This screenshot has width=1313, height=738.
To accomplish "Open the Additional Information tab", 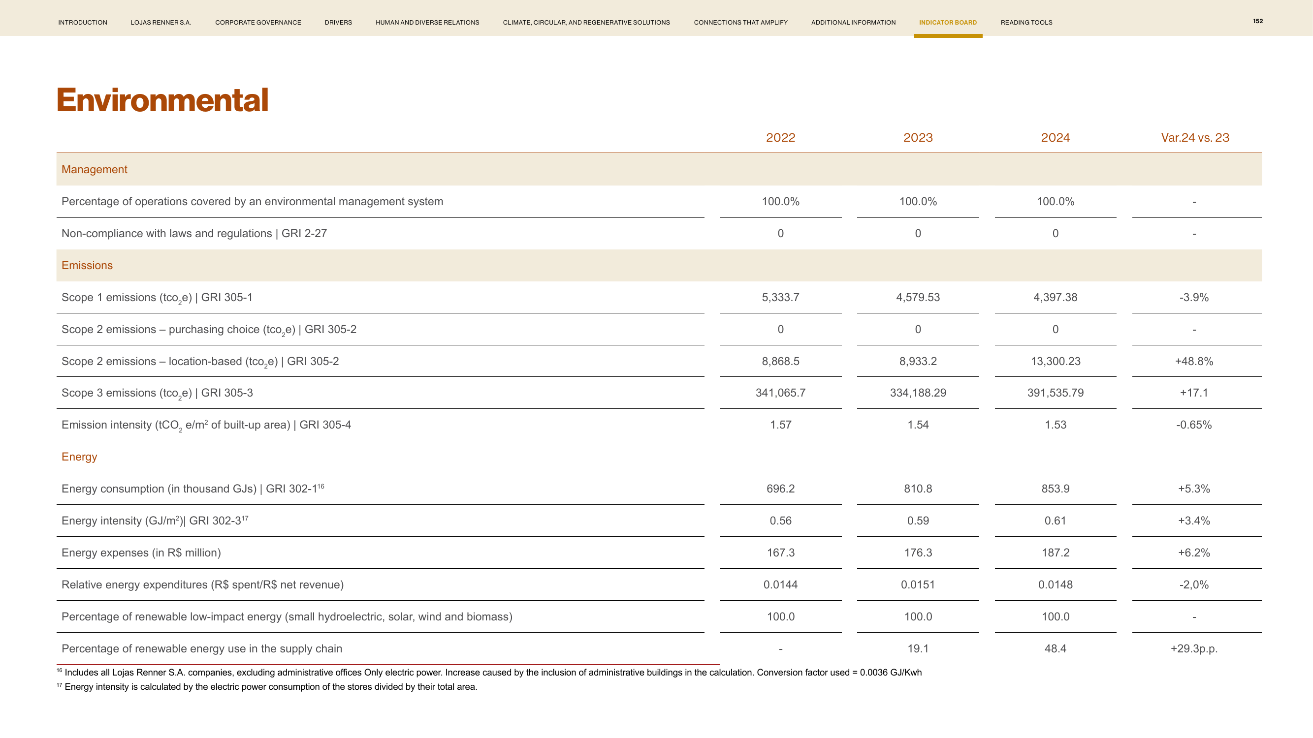I will coord(853,23).
